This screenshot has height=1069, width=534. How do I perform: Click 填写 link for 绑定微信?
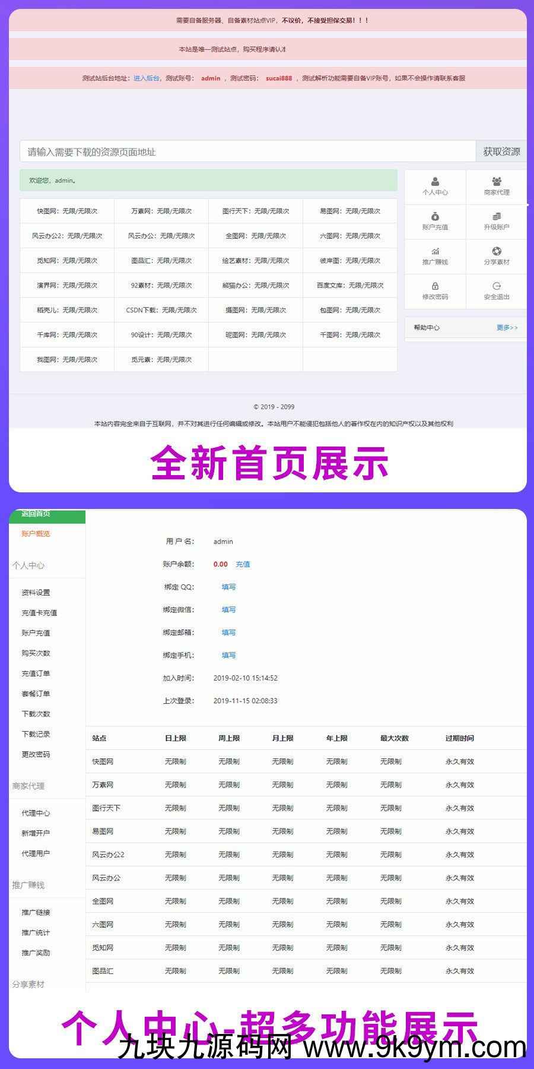(x=228, y=610)
